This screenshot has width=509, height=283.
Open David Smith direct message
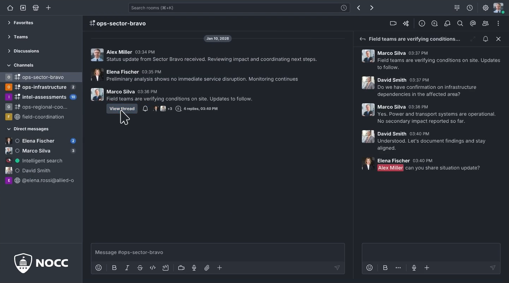coord(41,171)
